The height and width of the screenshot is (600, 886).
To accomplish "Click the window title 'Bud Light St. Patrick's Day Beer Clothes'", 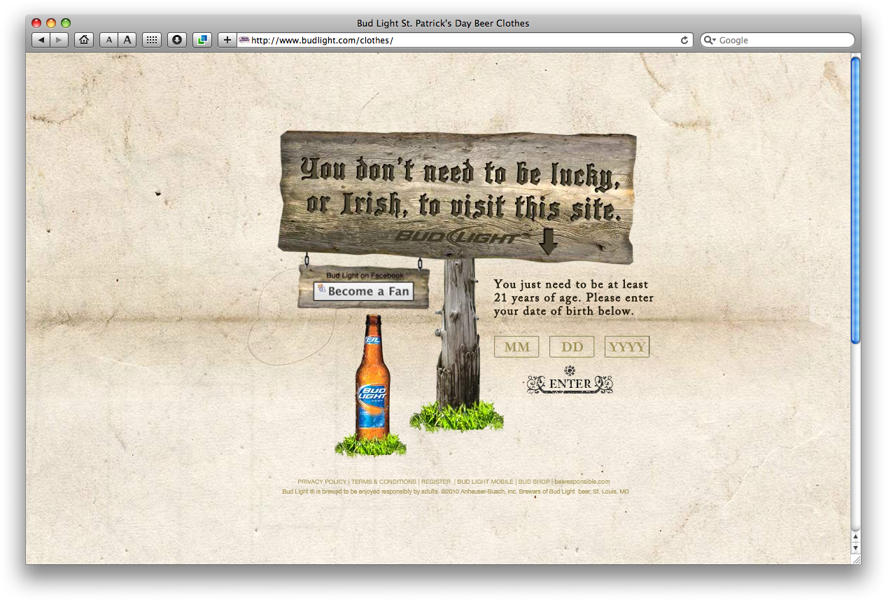I will click(443, 23).
